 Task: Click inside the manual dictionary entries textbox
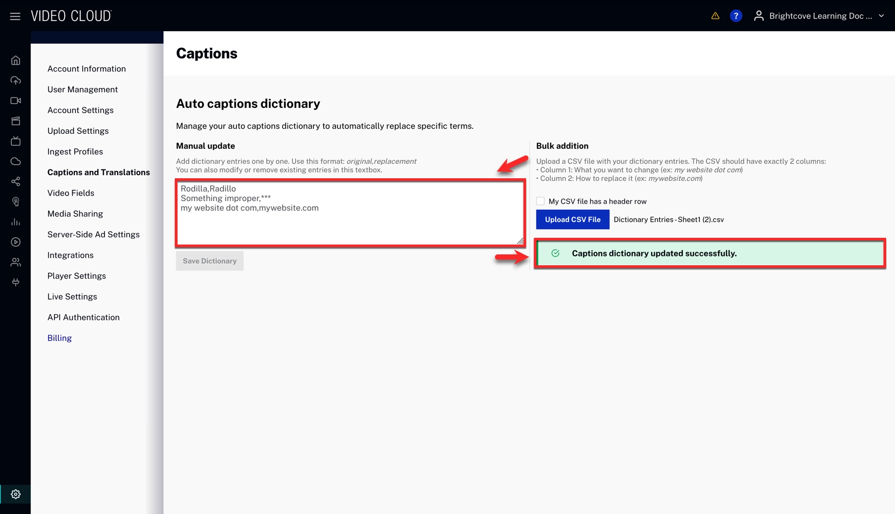tap(350, 223)
